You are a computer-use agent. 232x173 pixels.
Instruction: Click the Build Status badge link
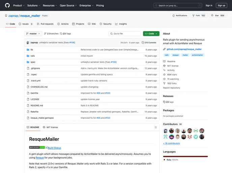[53, 148]
